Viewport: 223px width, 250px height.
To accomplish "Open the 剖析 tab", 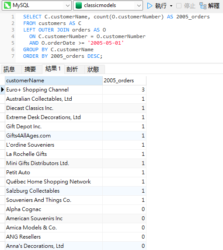I will click(x=74, y=69).
